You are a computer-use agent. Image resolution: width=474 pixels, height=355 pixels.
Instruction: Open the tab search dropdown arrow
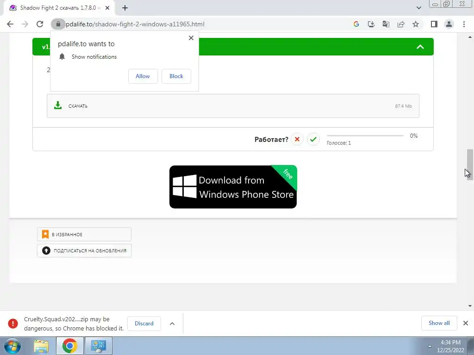418,8
